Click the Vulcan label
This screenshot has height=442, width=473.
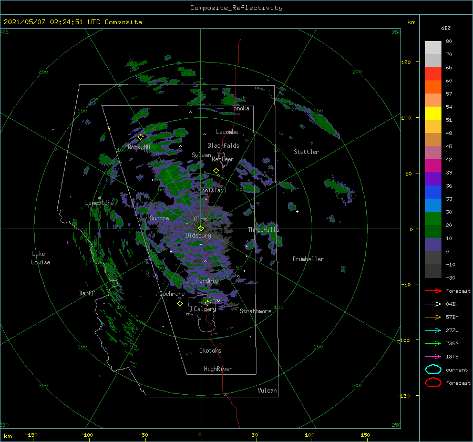(x=268, y=390)
